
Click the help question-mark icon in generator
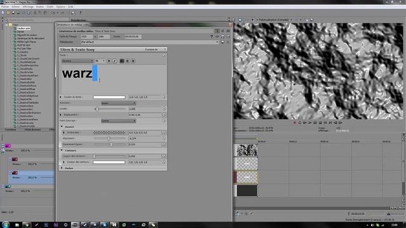pyautogui.click(x=211, y=37)
